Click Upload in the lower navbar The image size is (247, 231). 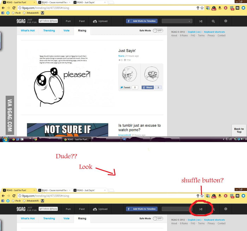point(100,209)
